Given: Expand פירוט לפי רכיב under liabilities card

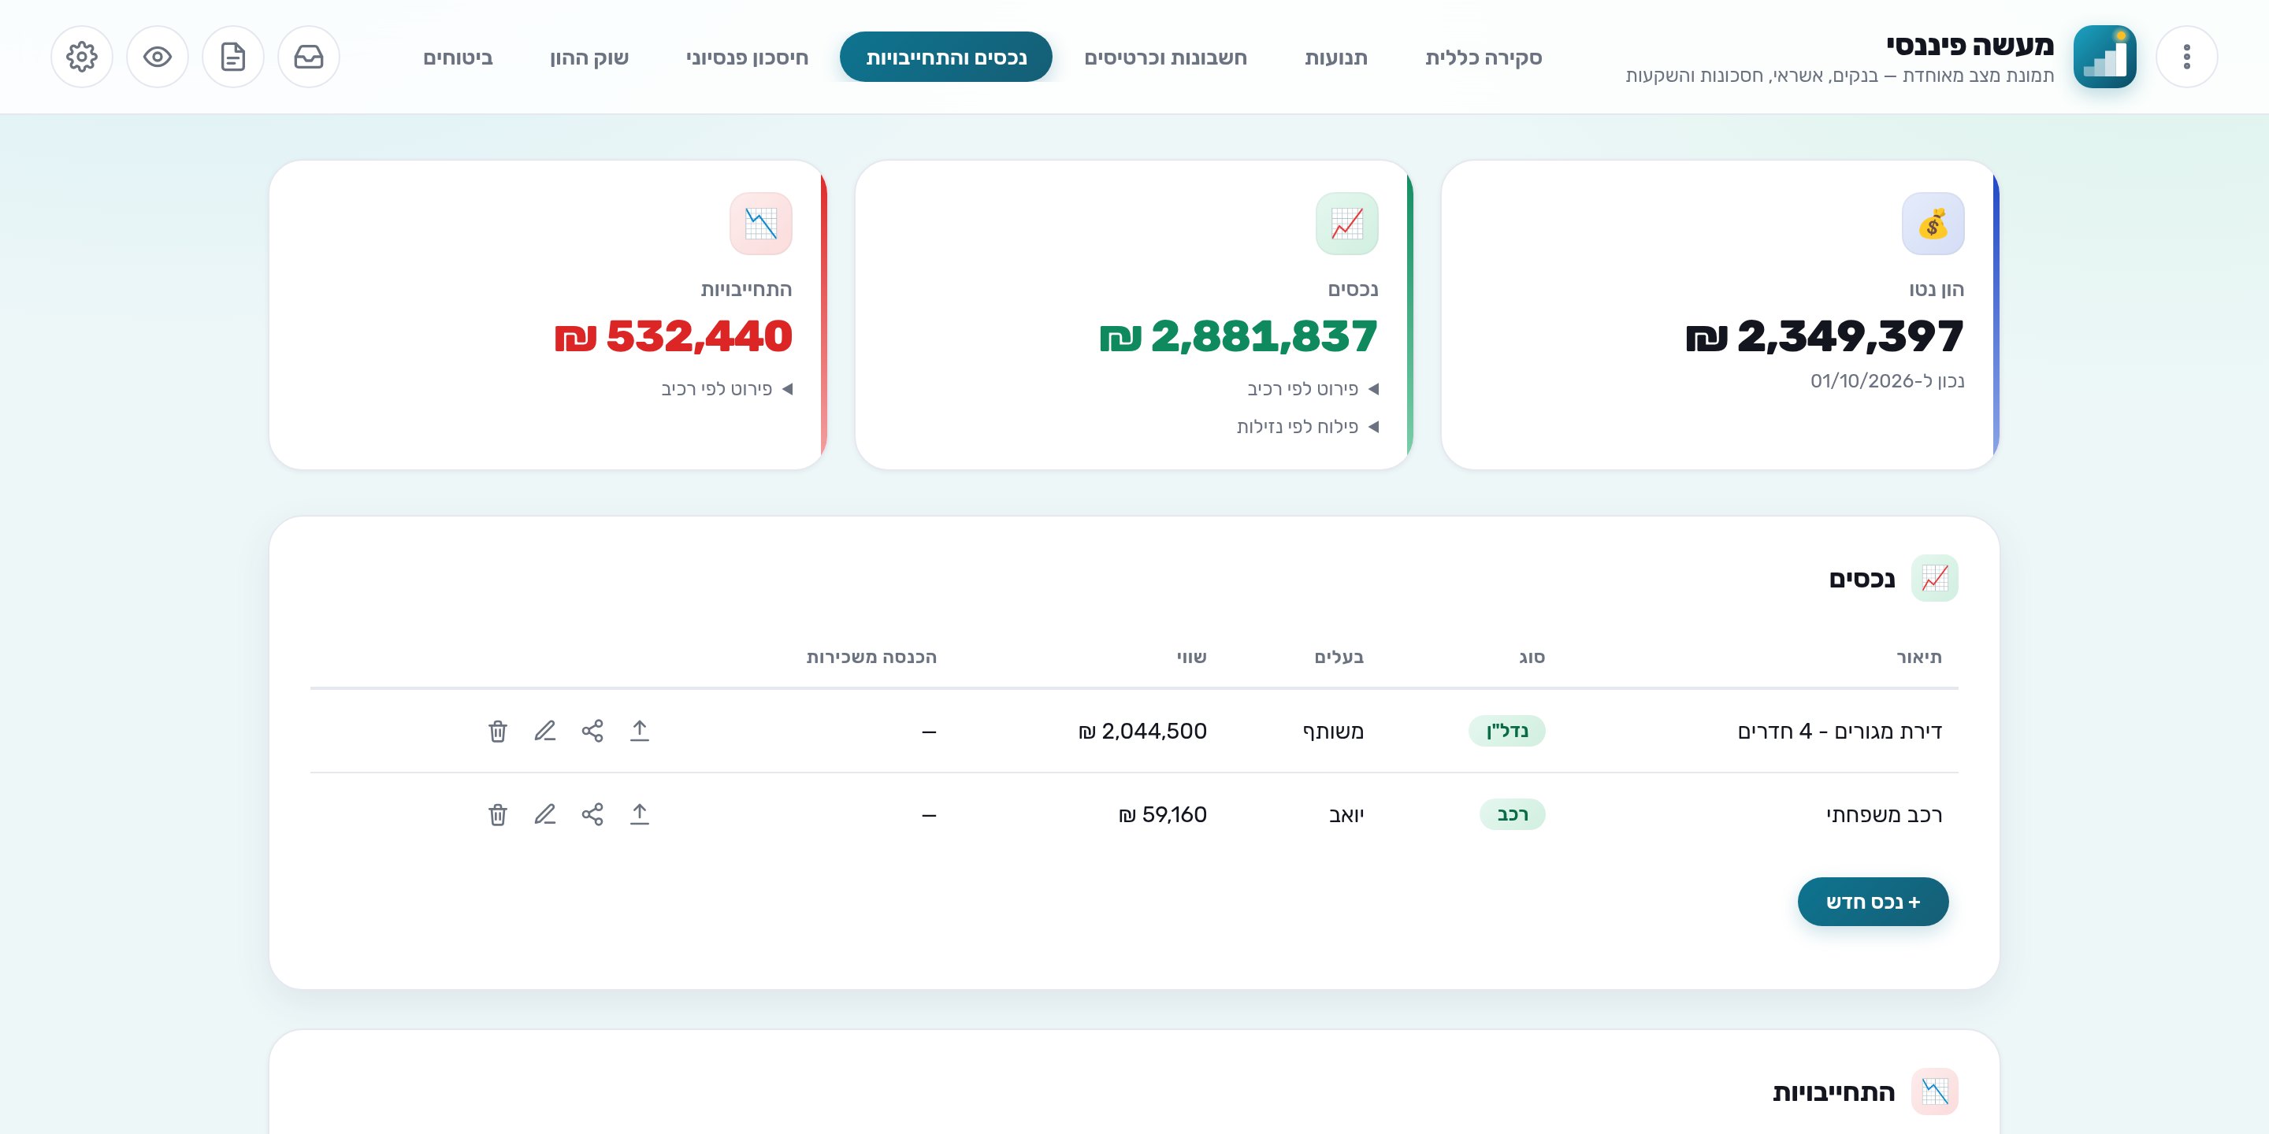Looking at the screenshot, I should point(726,389).
